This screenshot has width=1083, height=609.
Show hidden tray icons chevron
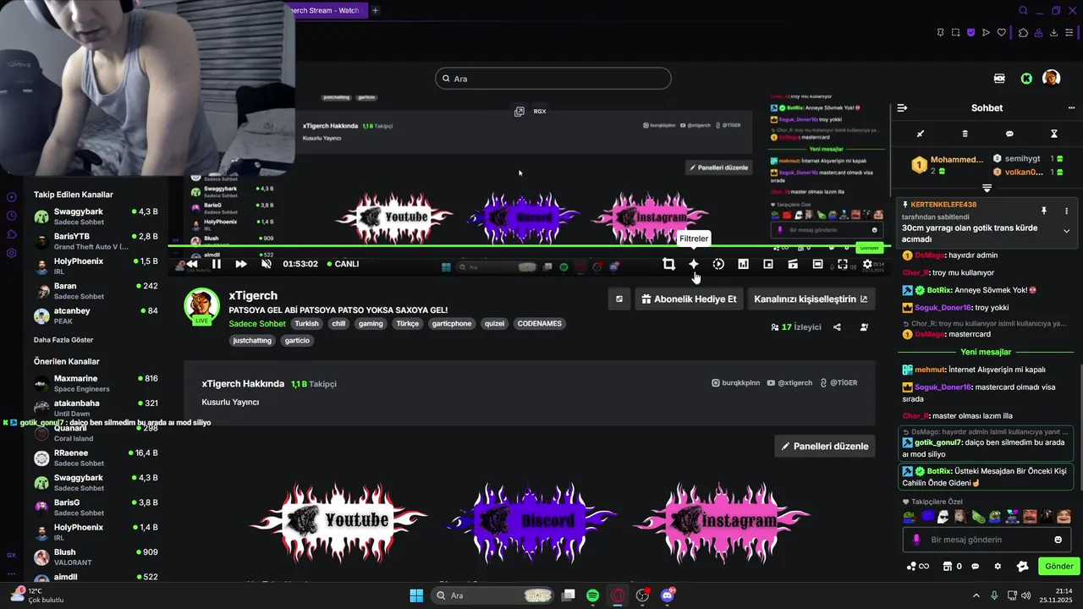click(x=976, y=595)
